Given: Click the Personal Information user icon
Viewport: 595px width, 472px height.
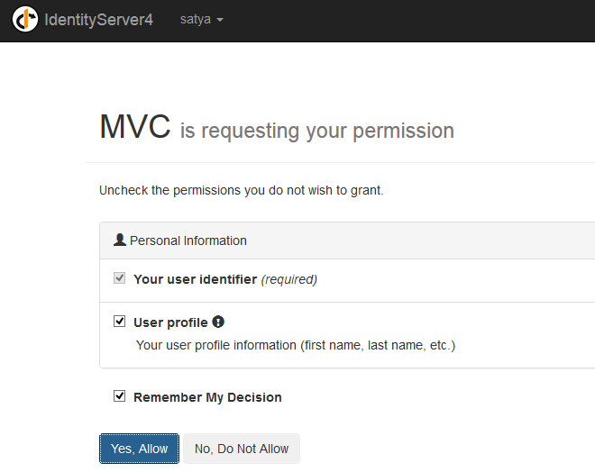Looking at the screenshot, I should coord(120,240).
